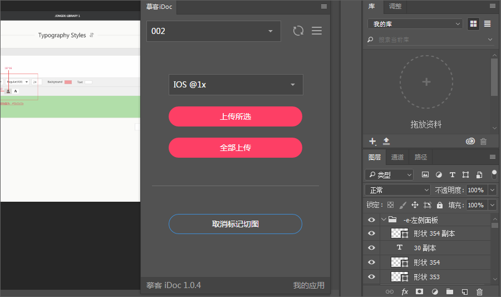Viewport: 501px width, 297px height.
Task: Open the 正常 blend mode dropdown
Action: click(x=398, y=190)
